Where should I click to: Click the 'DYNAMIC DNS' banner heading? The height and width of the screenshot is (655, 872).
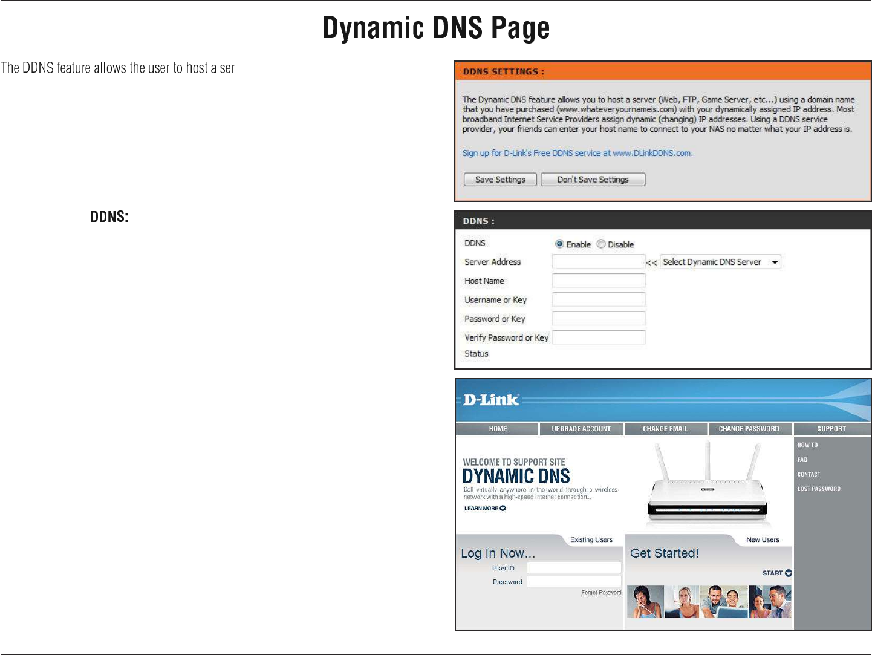[516, 476]
